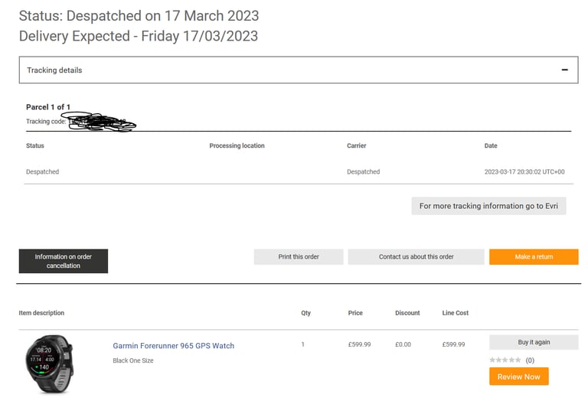The width and height of the screenshot is (588, 401).
Task: Click the Delivery Expected Friday 17/03/2023 heading
Action: pyautogui.click(x=138, y=36)
